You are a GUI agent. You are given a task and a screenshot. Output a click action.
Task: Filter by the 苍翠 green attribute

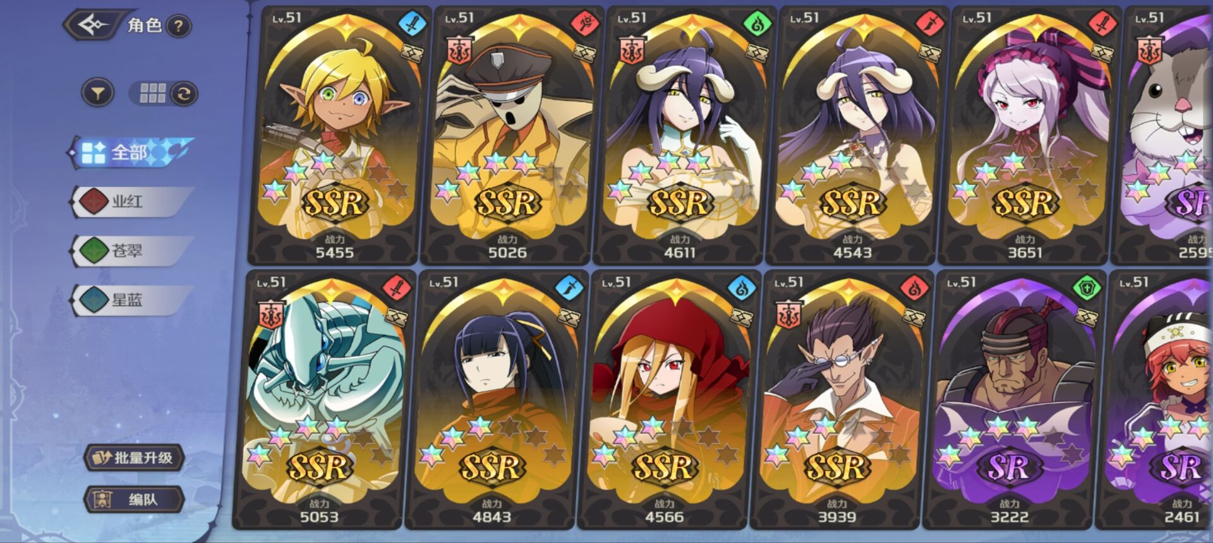[x=131, y=251]
